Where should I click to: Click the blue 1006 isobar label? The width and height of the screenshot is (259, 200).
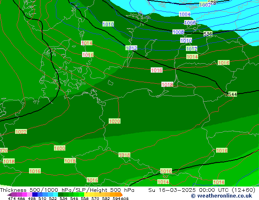190,22
